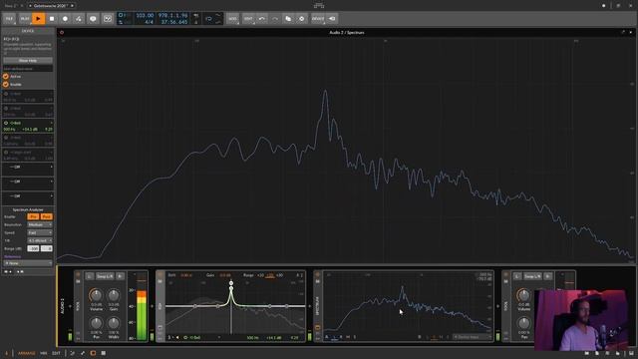This screenshot has height=359, width=638.
Task: Toggle the Spectrum device power icon
Action: 318,275
